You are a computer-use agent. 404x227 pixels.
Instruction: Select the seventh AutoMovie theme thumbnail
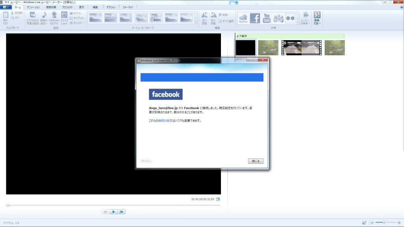click(x=187, y=18)
